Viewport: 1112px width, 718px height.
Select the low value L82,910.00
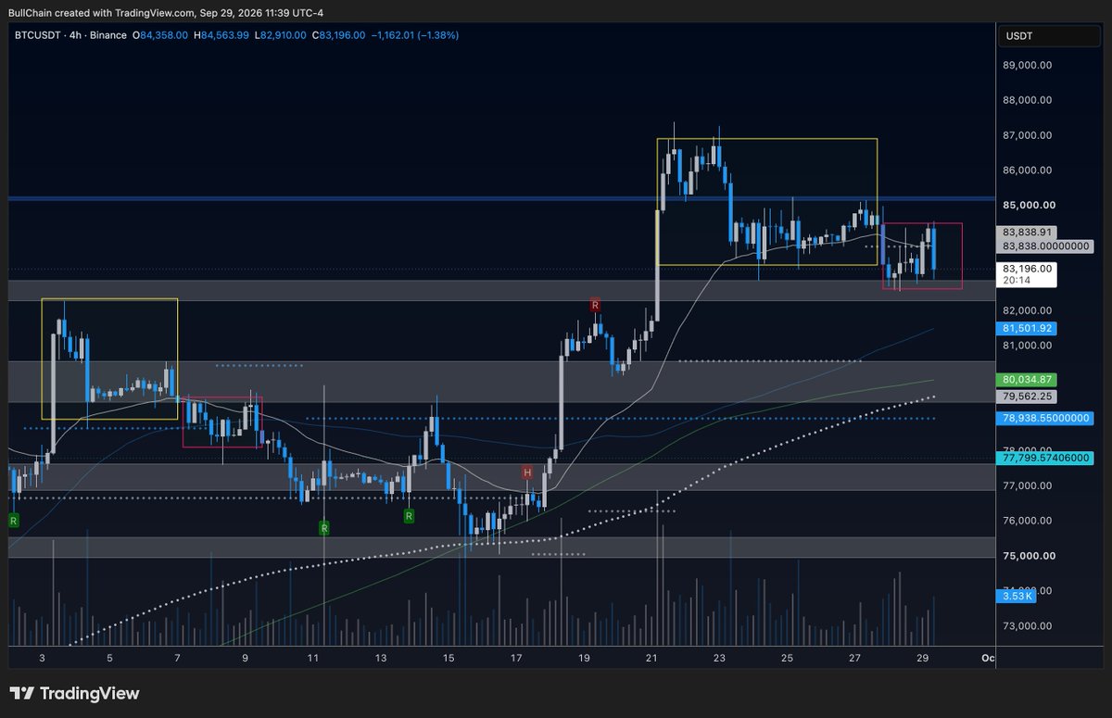click(280, 35)
